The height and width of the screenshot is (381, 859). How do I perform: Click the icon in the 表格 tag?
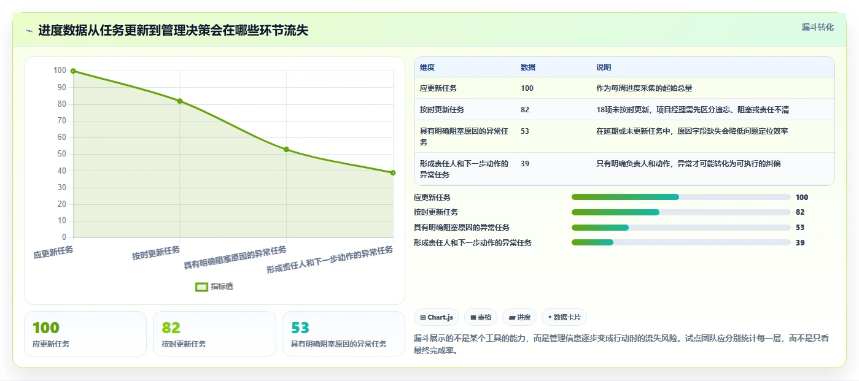point(473,317)
